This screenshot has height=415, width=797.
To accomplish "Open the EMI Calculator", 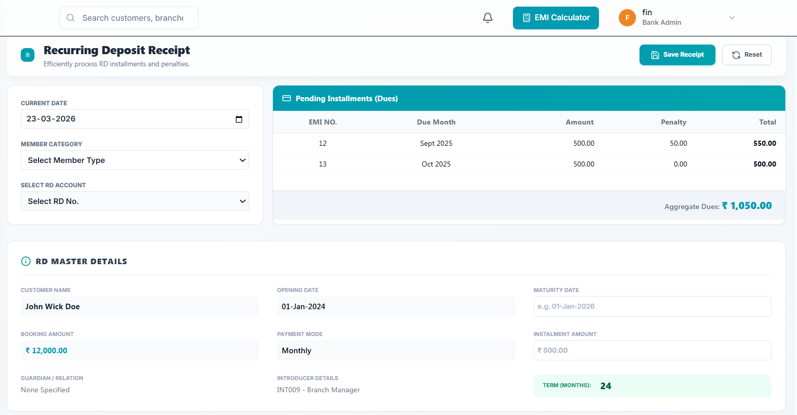I will click(555, 18).
